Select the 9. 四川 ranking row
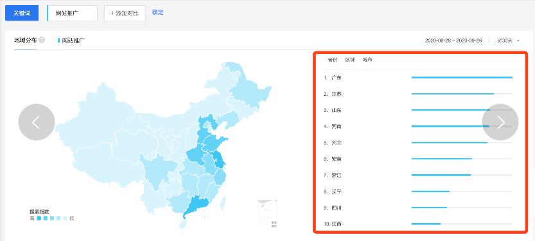 418,208
